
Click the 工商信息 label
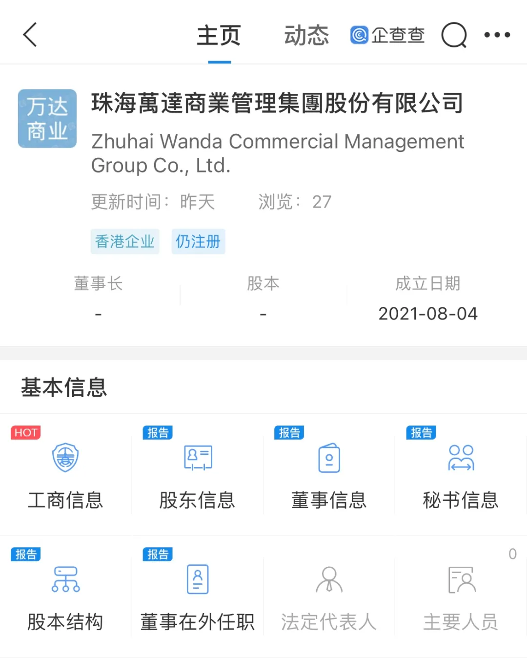(x=65, y=500)
